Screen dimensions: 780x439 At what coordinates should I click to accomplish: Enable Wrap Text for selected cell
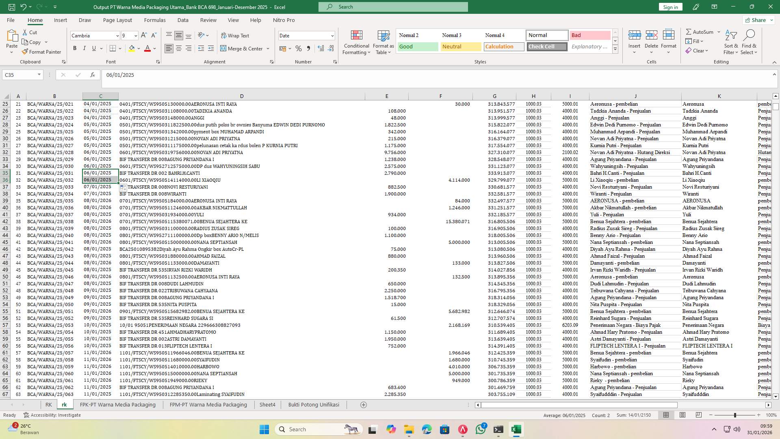click(236, 35)
